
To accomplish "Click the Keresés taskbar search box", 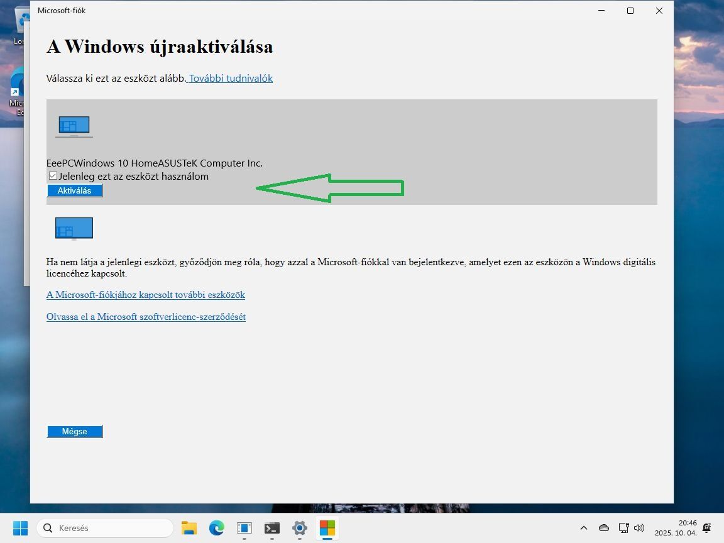I will [106, 528].
